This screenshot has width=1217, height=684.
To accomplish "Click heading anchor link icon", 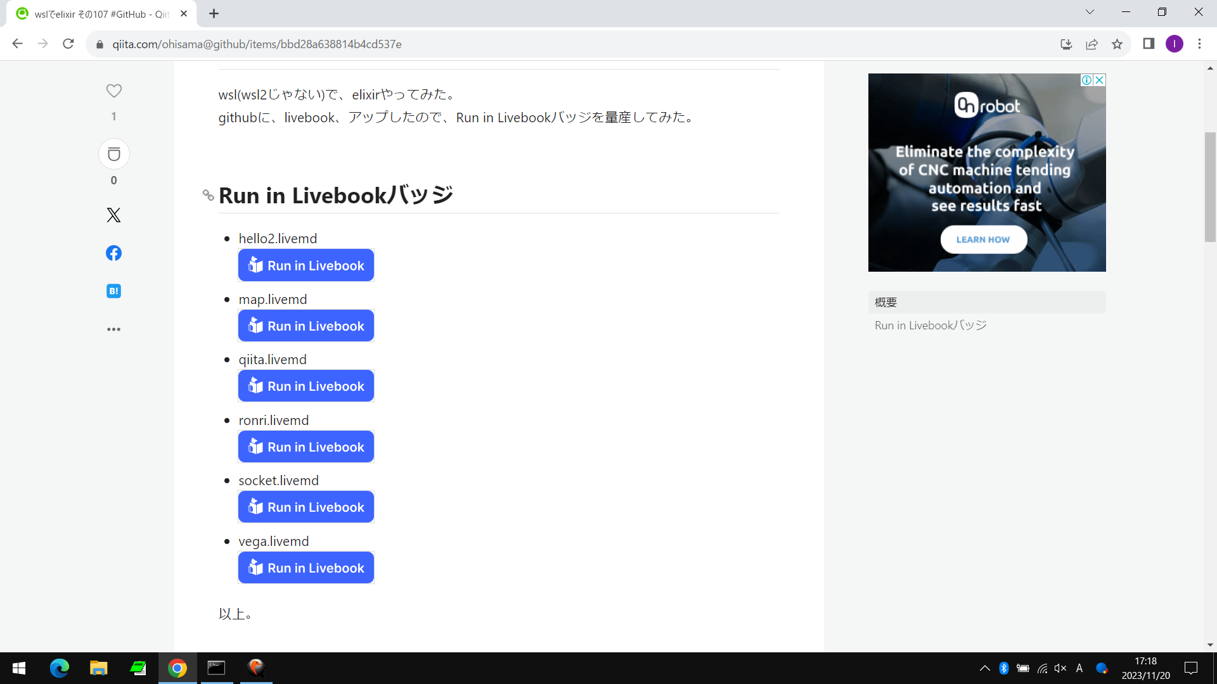I will (208, 195).
